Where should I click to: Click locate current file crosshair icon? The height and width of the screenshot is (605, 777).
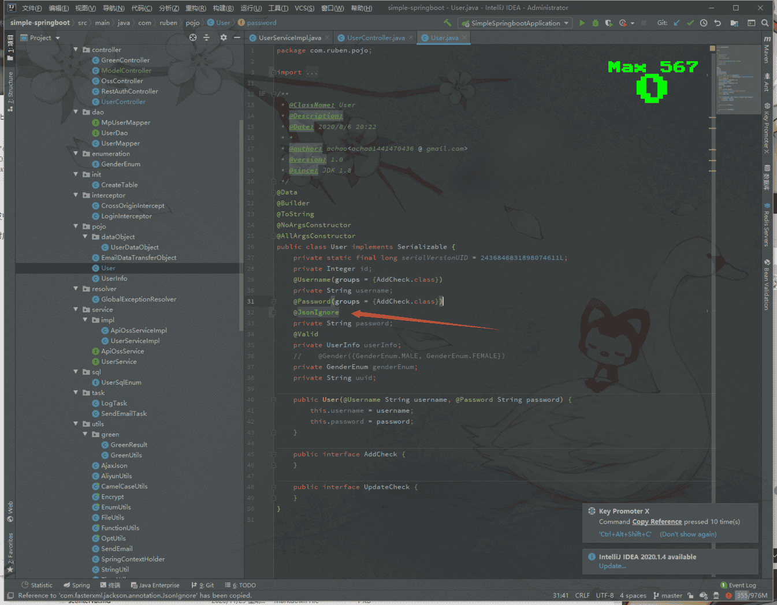pos(193,38)
